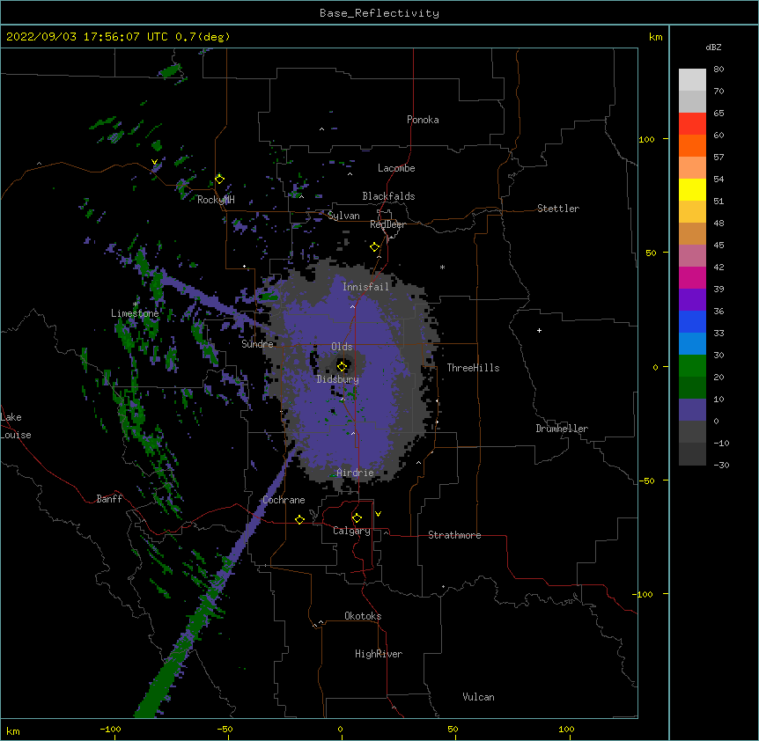
Task: Select the yellow v marker northwest of RockyMH
Action: click(x=154, y=162)
